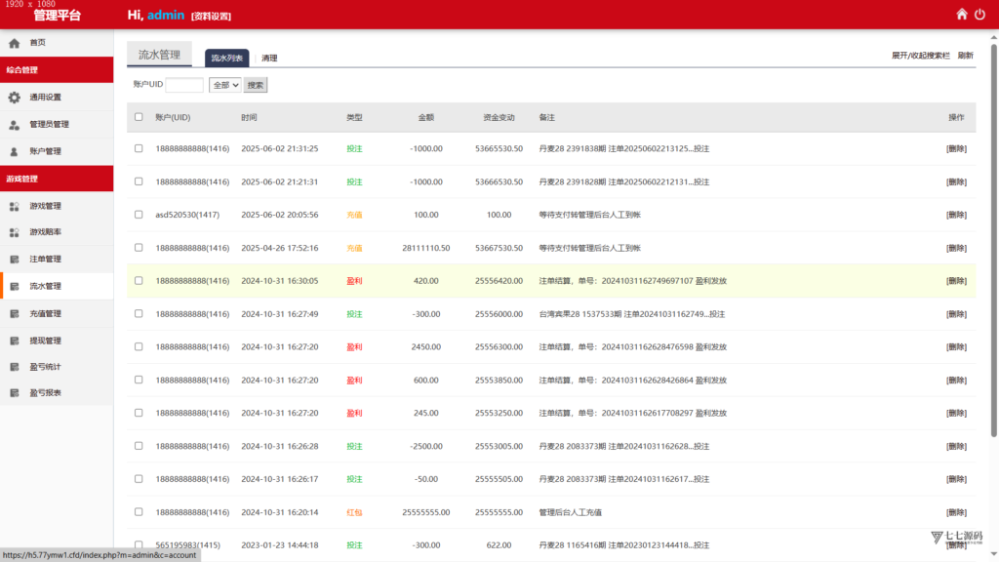Click the 搜索 button
Screen dimensions: 999x562
tap(256, 85)
